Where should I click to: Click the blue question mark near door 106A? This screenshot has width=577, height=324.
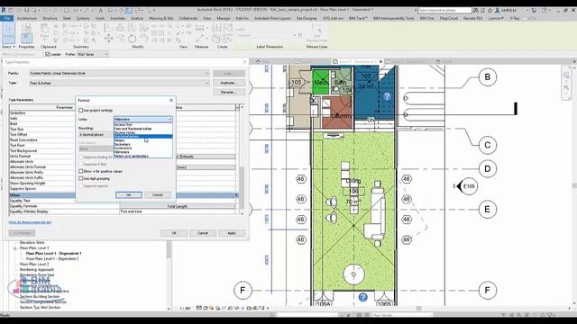(x=362, y=297)
